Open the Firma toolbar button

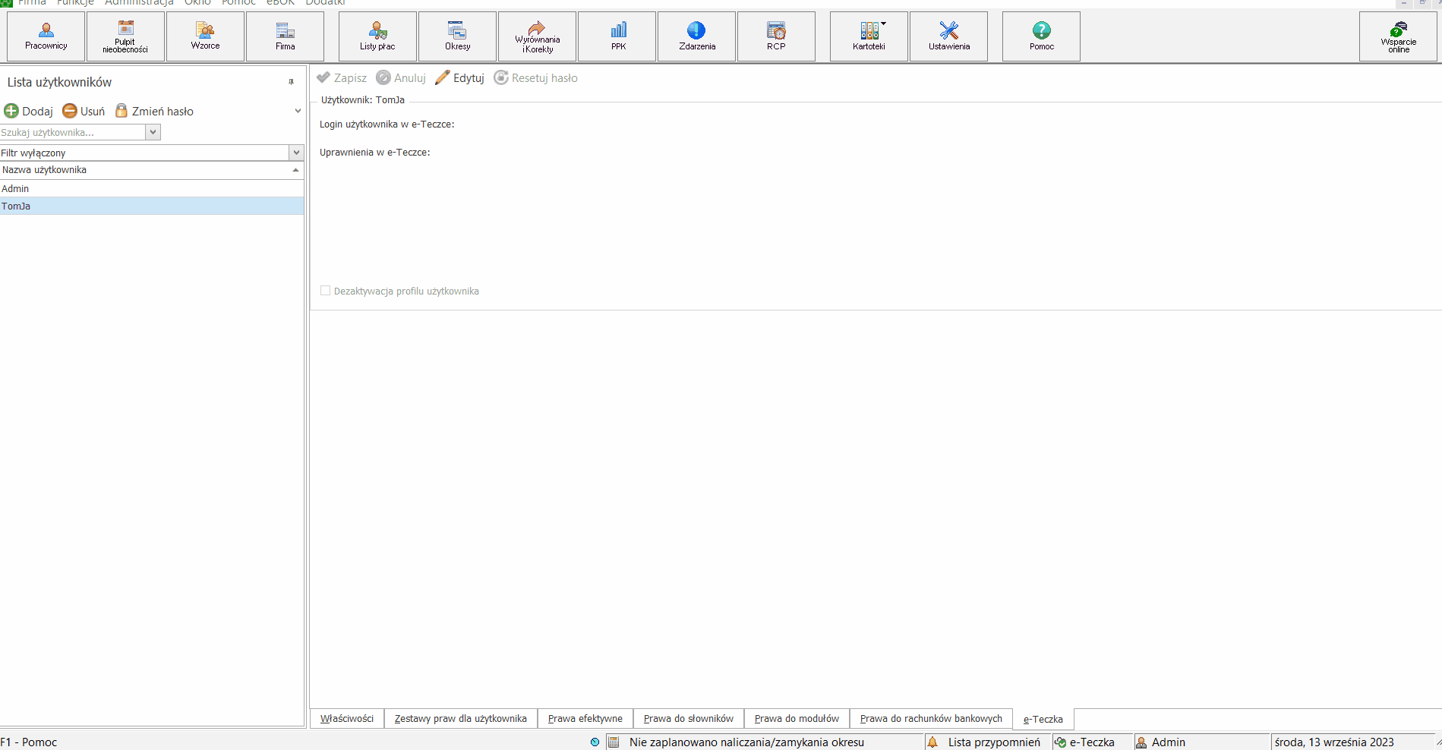285,36
